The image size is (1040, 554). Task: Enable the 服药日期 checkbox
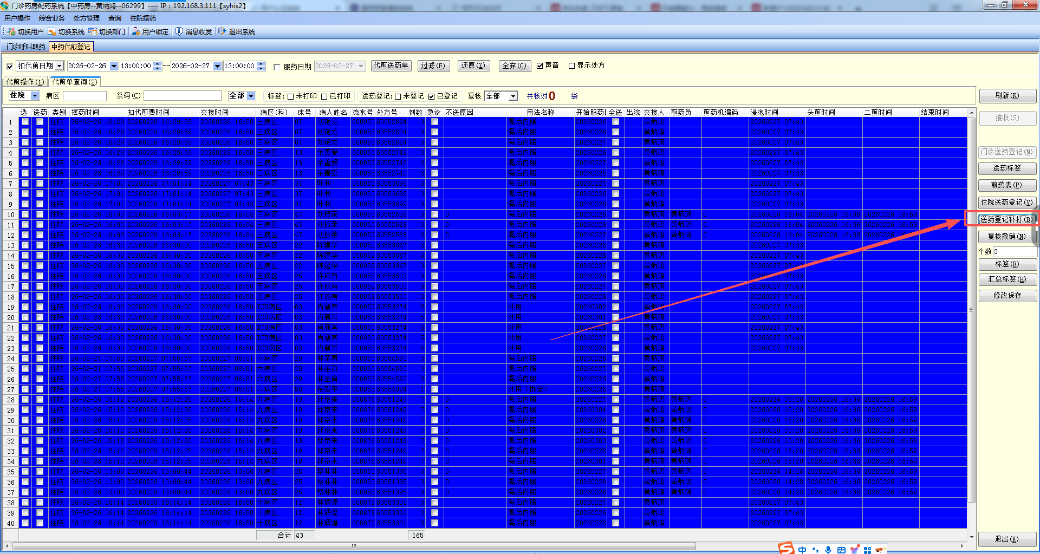coord(277,67)
